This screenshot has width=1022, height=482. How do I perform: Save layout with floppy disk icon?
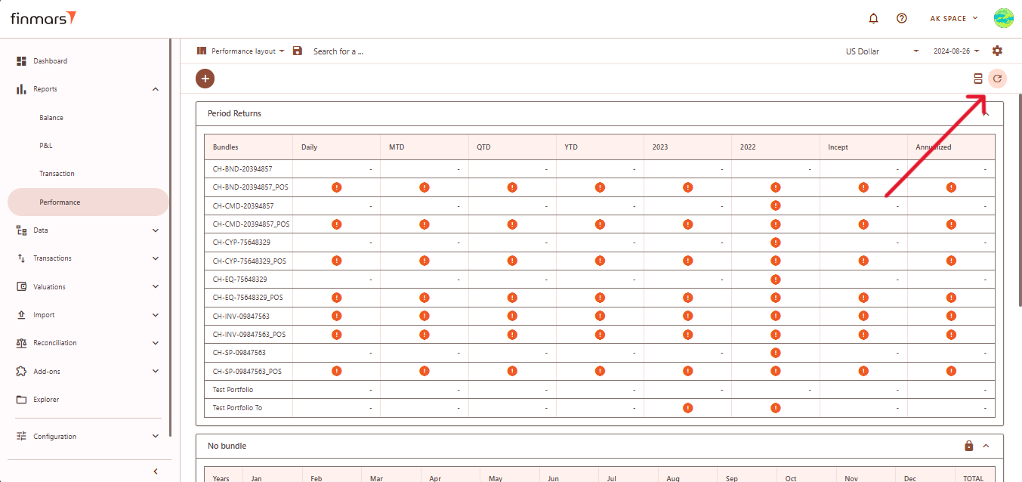pos(298,51)
